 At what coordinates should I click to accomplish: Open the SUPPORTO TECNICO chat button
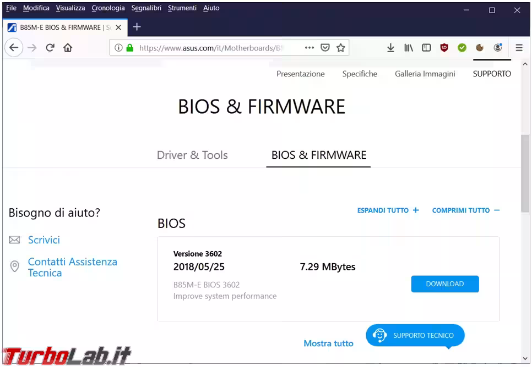[x=415, y=335]
